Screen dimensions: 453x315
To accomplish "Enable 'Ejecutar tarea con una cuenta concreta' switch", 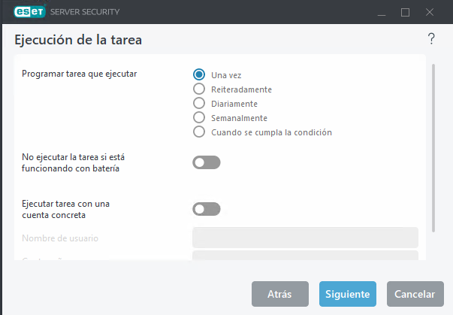I will pos(207,209).
